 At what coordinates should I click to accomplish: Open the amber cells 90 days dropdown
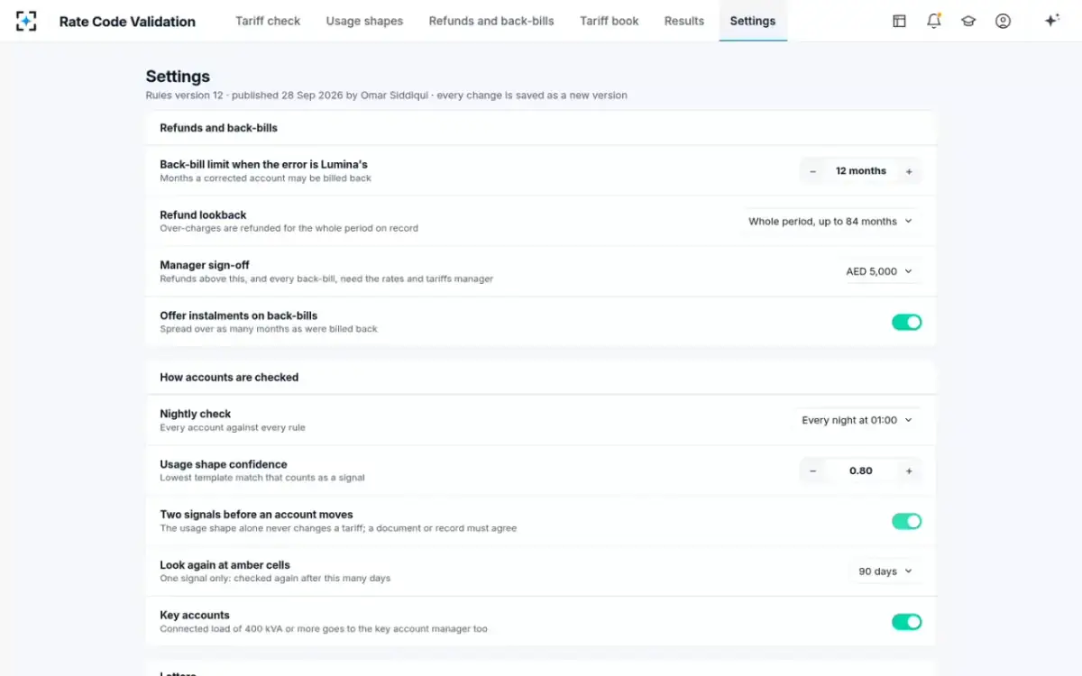click(x=885, y=571)
